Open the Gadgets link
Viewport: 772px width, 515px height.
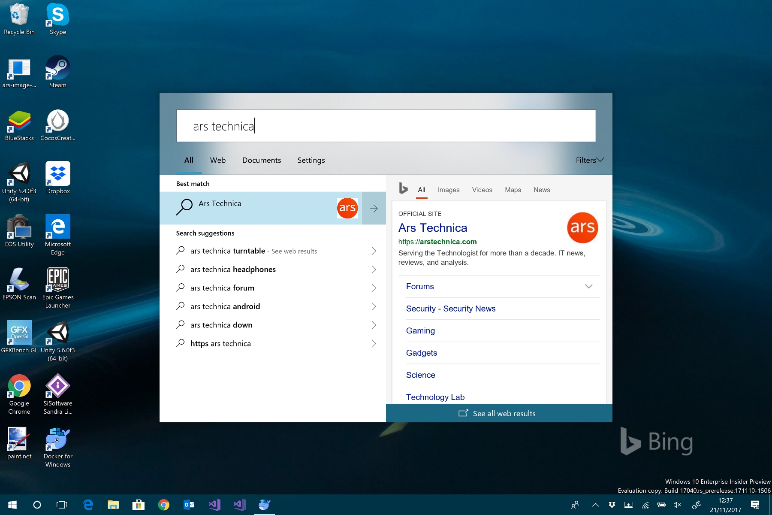coord(421,353)
